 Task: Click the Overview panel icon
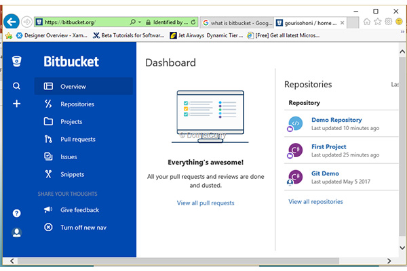(48, 86)
